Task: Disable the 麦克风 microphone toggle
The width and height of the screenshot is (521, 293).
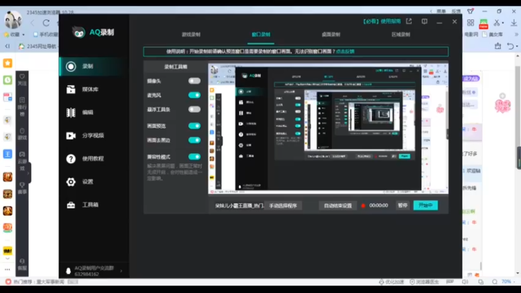Action: [194, 95]
